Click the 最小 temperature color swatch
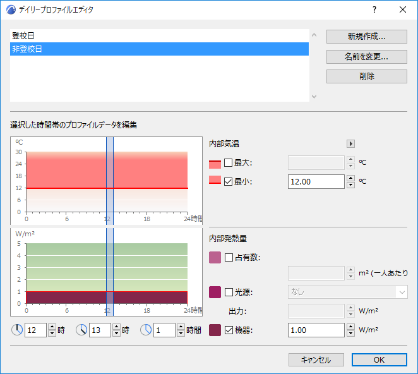This screenshot has width=418, height=374. tap(215, 180)
